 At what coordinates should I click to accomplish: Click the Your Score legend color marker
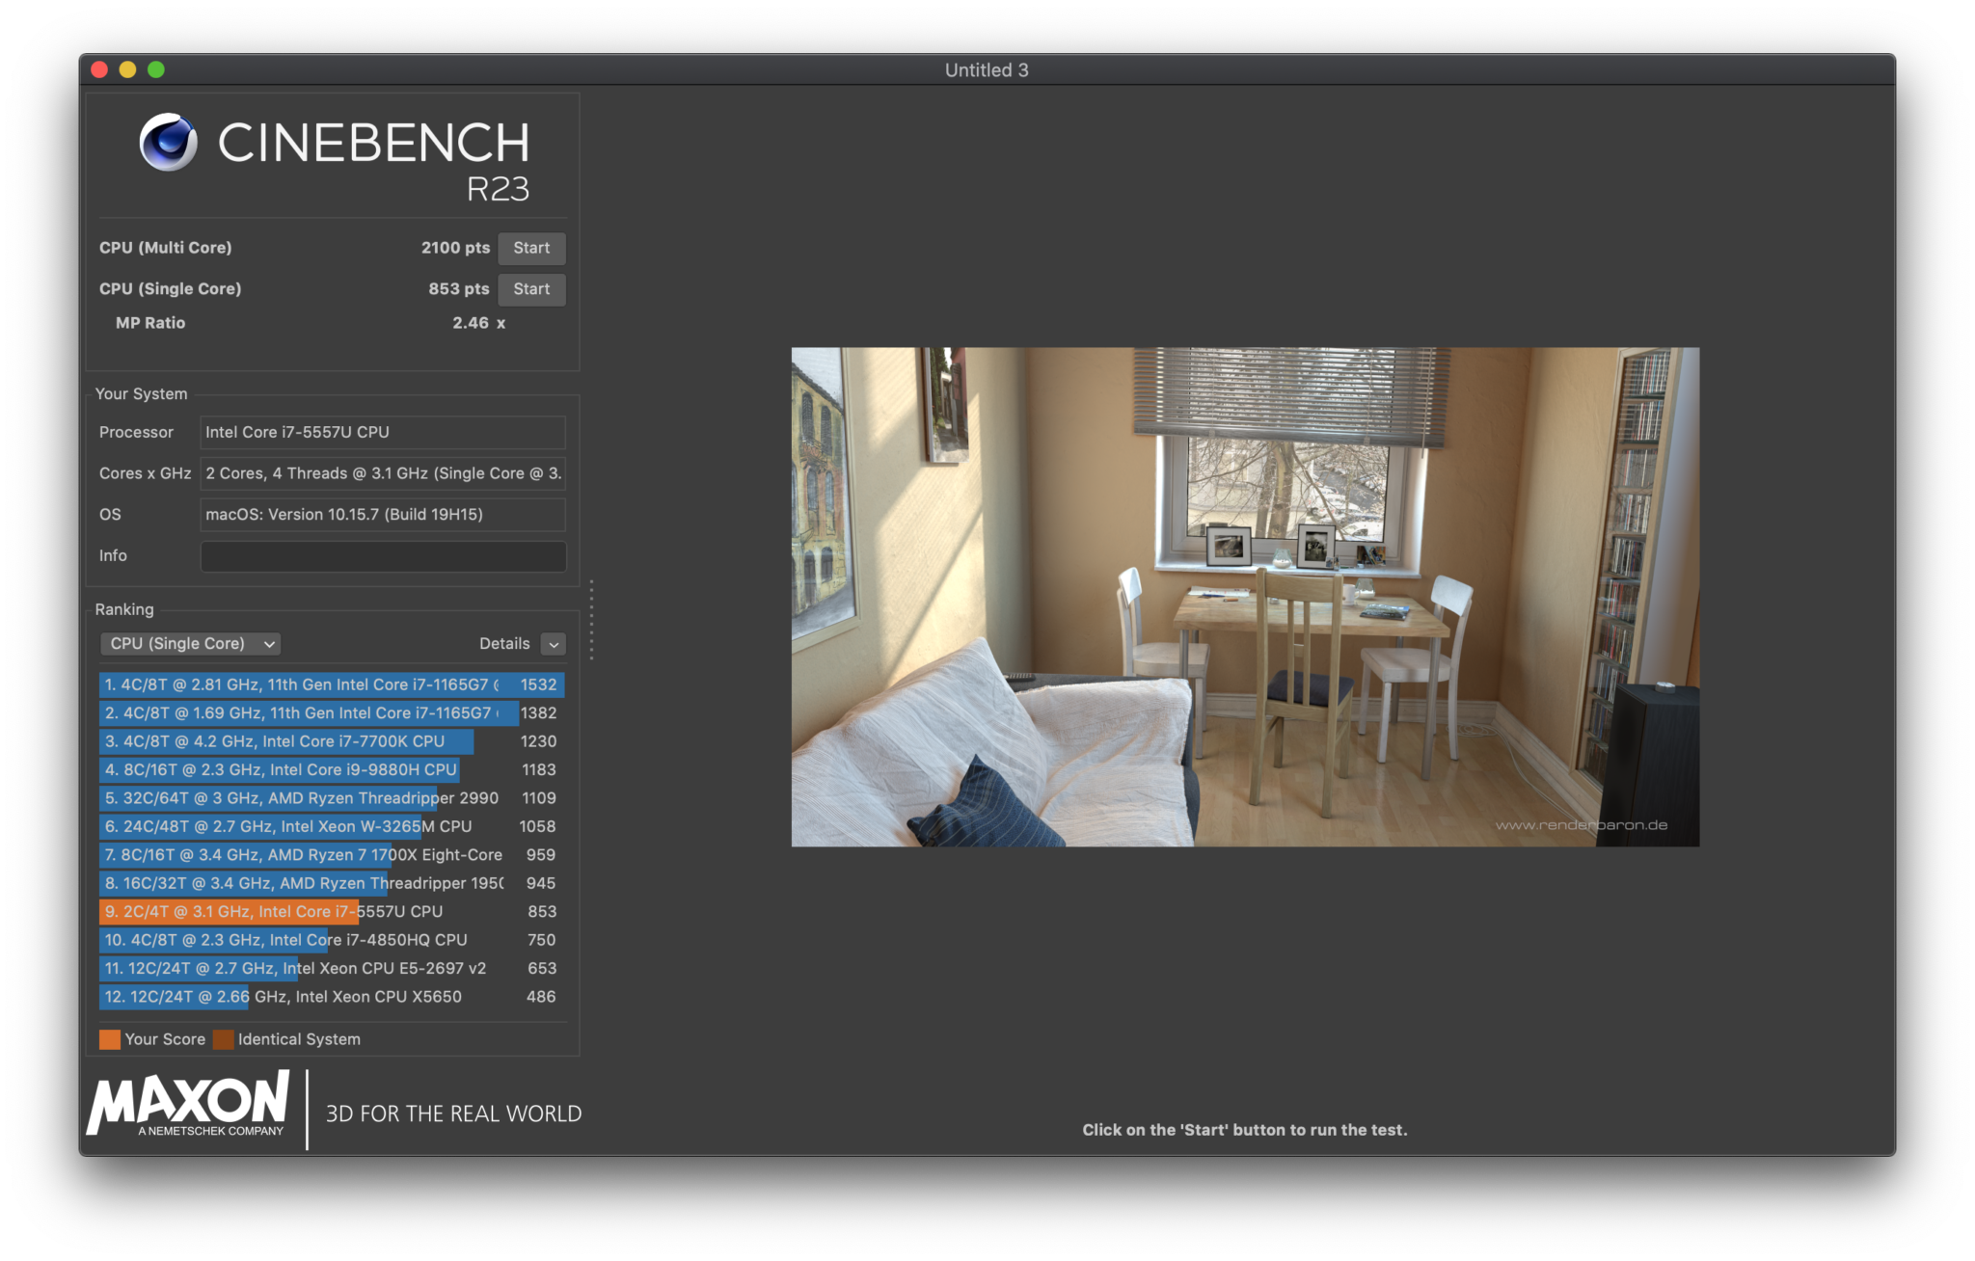click(x=109, y=1039)
